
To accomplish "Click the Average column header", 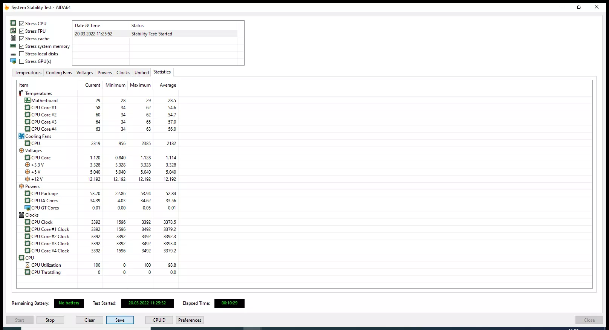I will (166, 85).
